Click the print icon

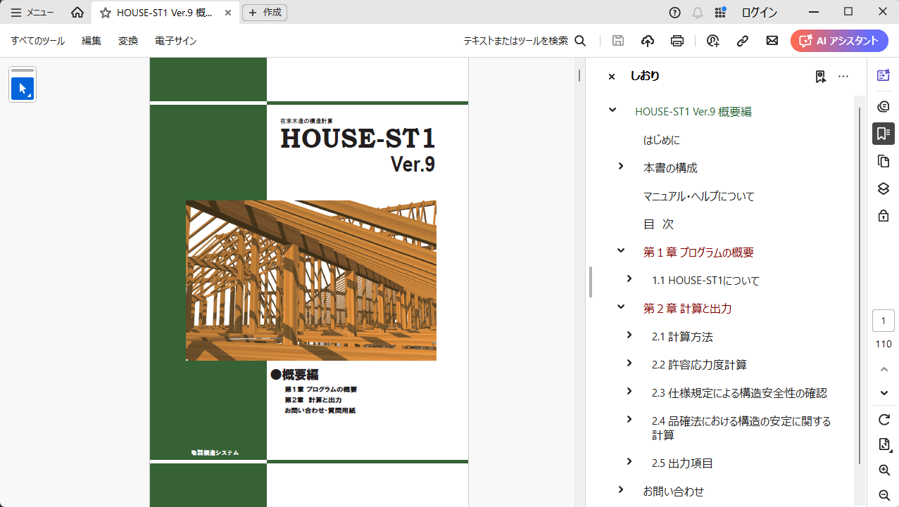[x=677, y=41]
